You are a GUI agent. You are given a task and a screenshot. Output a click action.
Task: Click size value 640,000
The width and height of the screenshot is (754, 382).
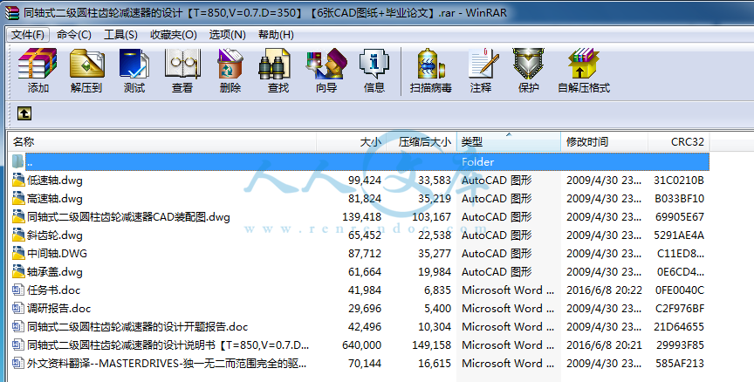[361, 345]
